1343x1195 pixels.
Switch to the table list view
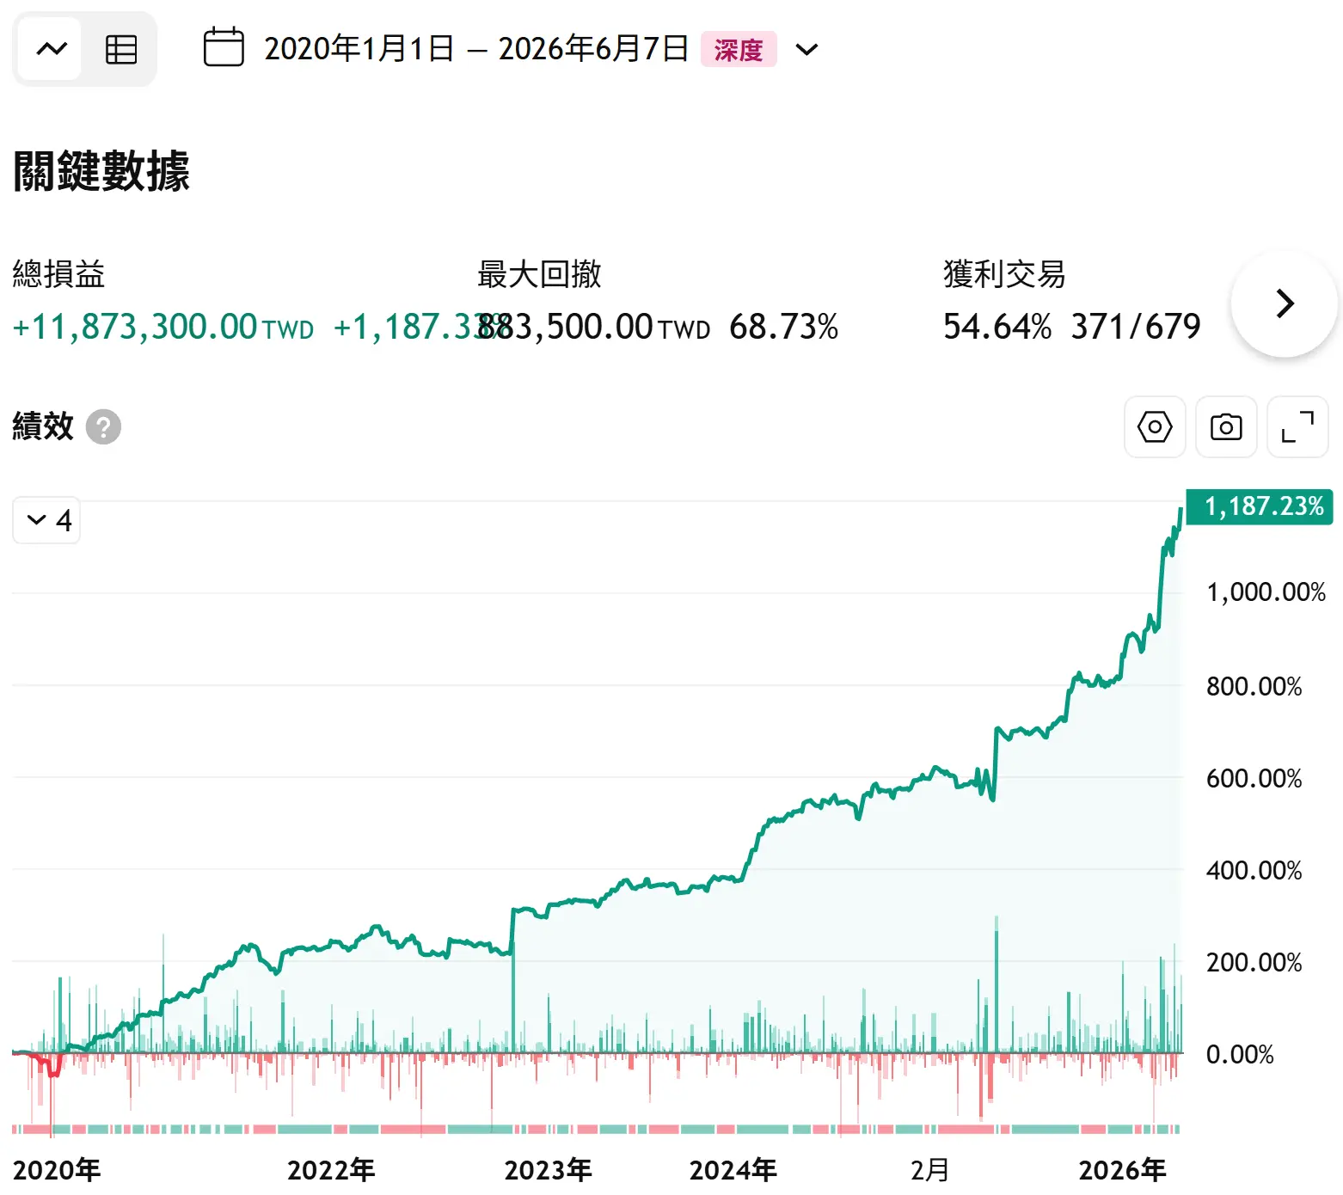click(x=120, y=49)
